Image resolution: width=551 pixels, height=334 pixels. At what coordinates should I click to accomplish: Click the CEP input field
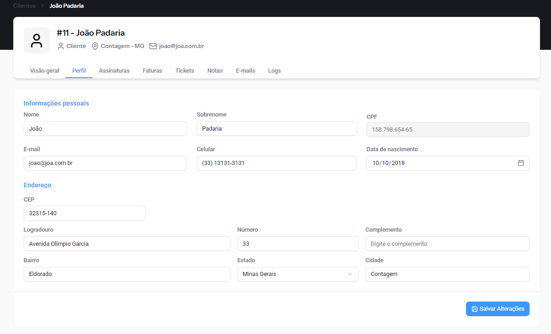pyautogui.click(x=84, y=213)
